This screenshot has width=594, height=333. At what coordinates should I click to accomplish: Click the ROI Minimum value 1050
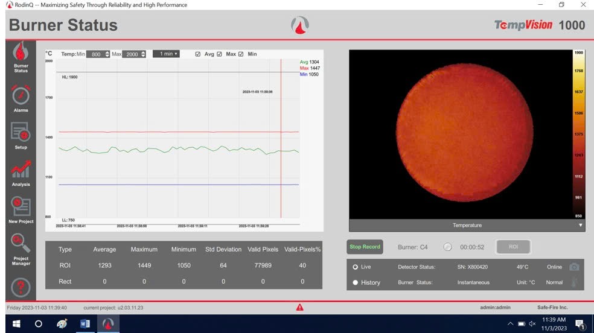(x=184, y=265)
